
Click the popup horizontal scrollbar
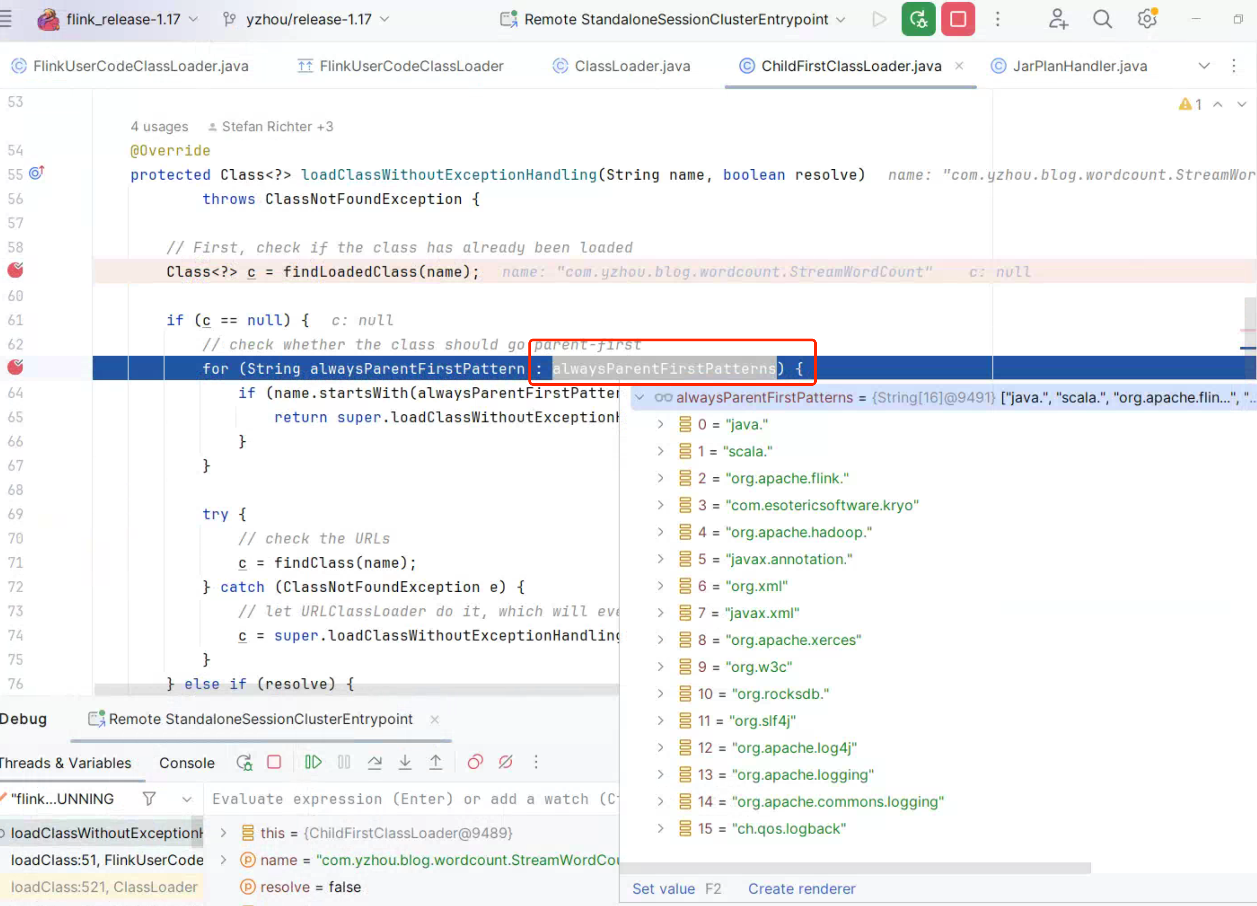(x=856, y=868)
